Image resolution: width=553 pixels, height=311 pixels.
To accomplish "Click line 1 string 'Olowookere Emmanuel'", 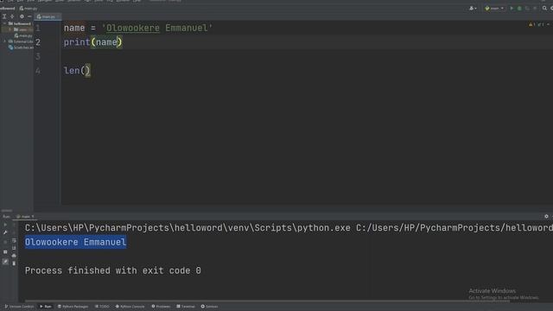I will pos(157,28).
